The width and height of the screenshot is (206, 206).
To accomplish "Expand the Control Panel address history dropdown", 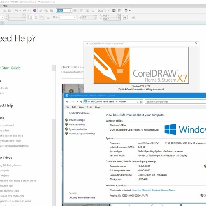I will pyautogui.click(x=138, y=102).
